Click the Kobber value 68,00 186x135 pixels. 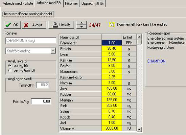pos(112,94)
